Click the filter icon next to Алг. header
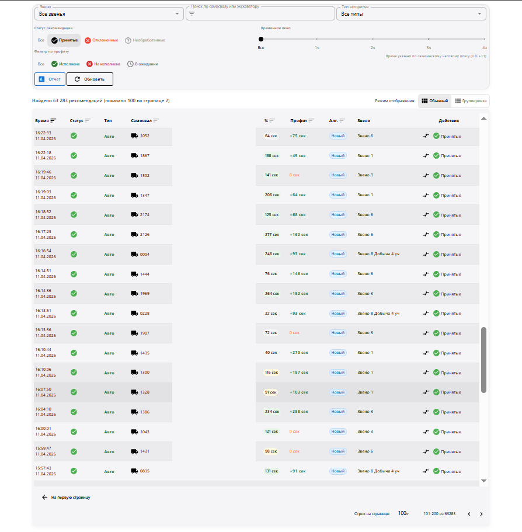 (342, 120)
